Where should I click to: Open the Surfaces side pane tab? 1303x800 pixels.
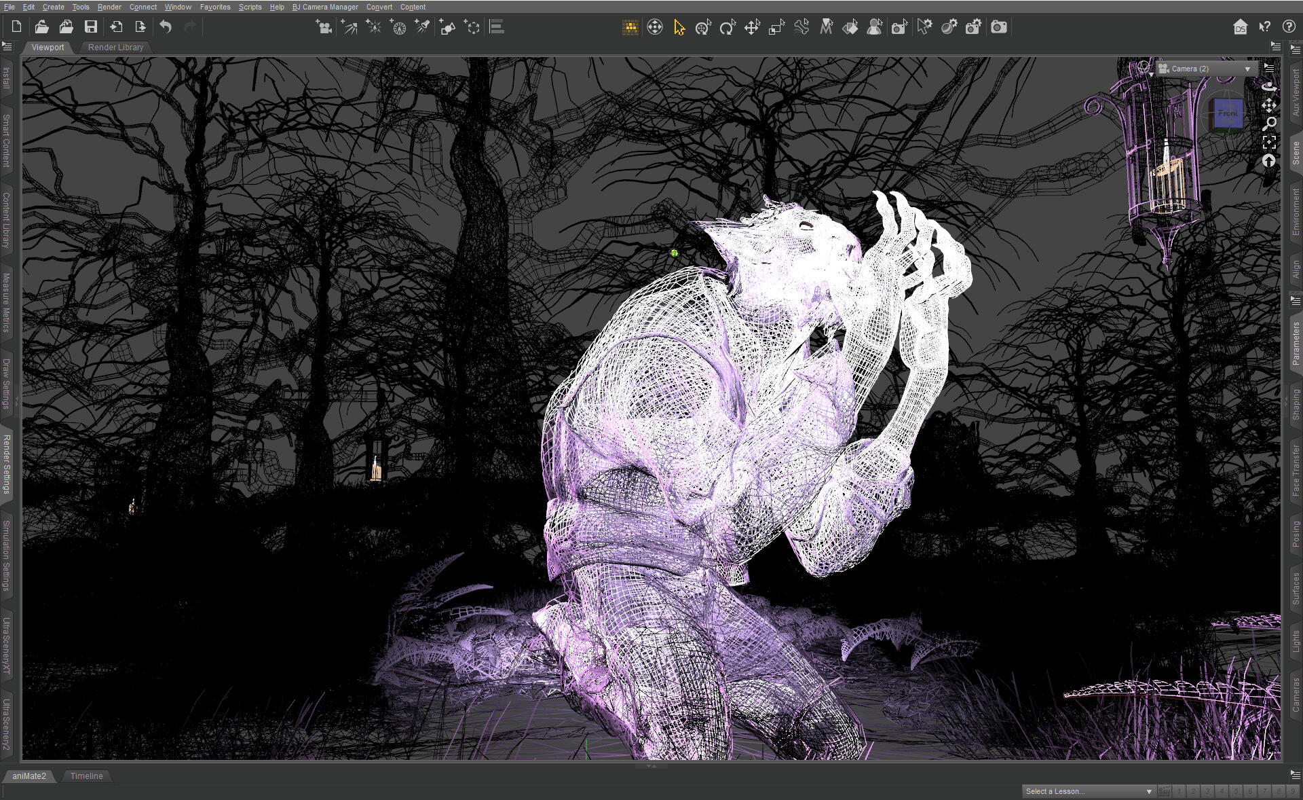pos(1296,588)
